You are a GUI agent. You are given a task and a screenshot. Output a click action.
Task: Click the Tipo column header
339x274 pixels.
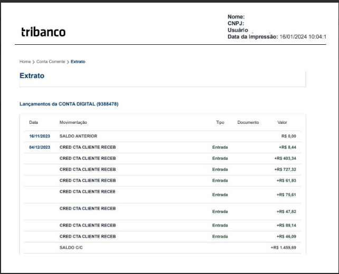click(x=220, y=122)
